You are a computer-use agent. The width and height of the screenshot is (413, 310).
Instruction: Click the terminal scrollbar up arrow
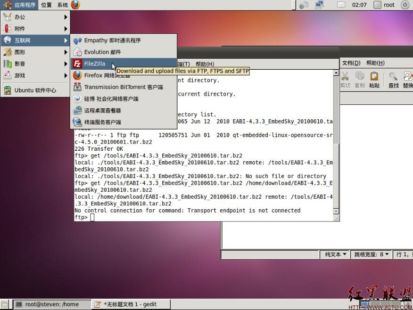[336, 73]
